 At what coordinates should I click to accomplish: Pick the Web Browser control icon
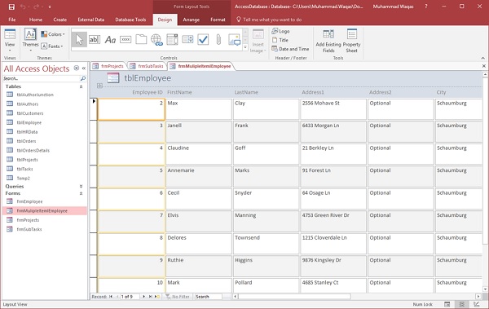click(156, 40)
